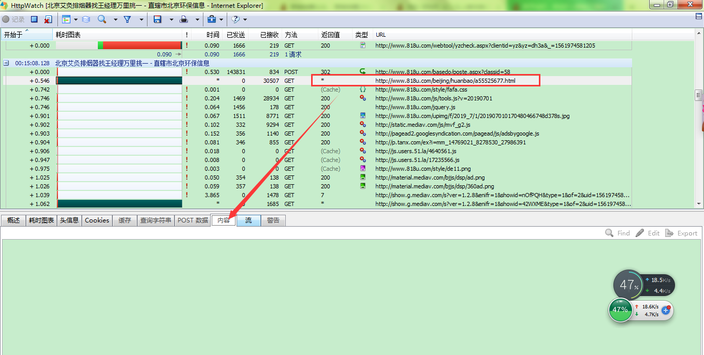Viewport: 704px width, 355px height.
Task: Select the a55525677.html request row
Action: click(x=445, y=81)
